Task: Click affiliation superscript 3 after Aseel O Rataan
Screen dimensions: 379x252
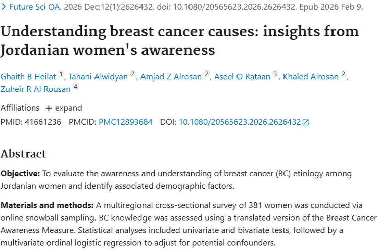Action: pyautogui.click(x=275, y=75)
